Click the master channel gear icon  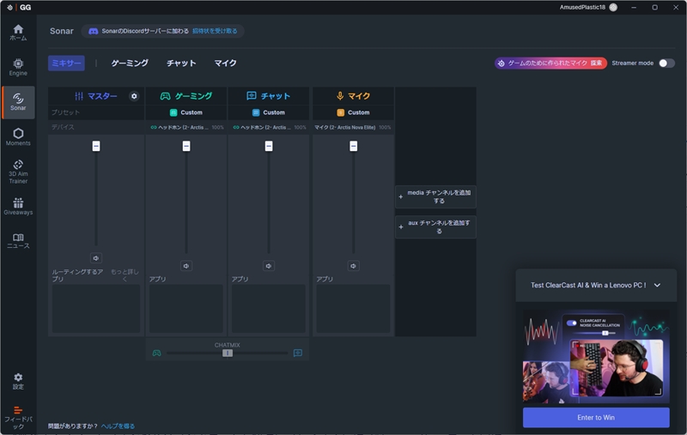point(134,96)
